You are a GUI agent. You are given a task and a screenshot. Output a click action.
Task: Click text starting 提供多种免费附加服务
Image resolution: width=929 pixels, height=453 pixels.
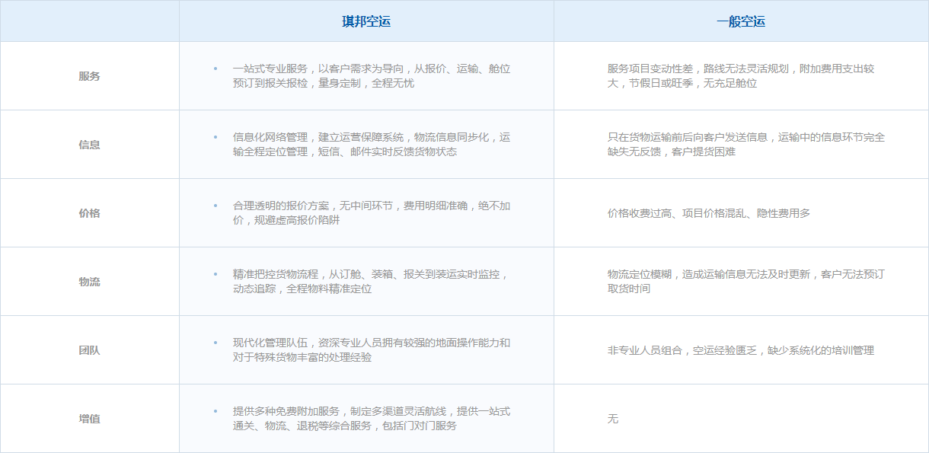click(372, 419)
